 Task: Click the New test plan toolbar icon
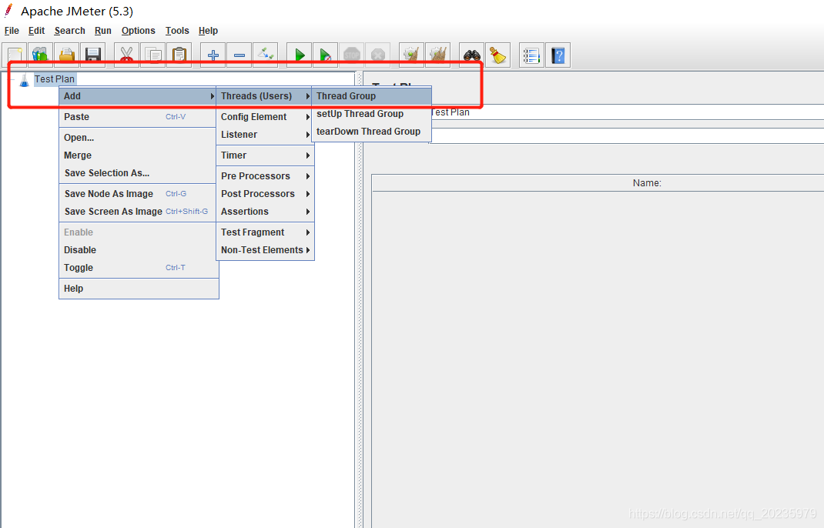click(15, 55)
